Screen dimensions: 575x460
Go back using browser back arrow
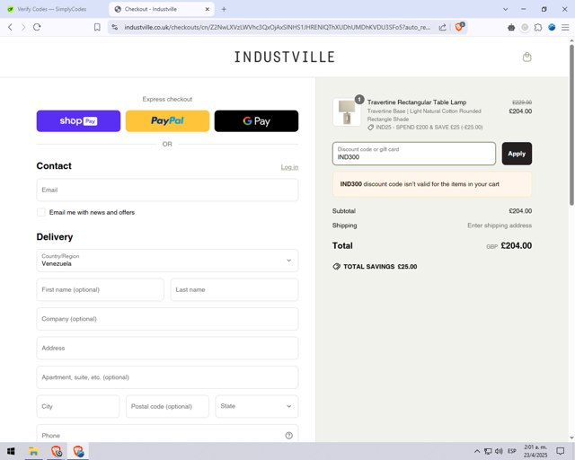(x=10, y=27)
